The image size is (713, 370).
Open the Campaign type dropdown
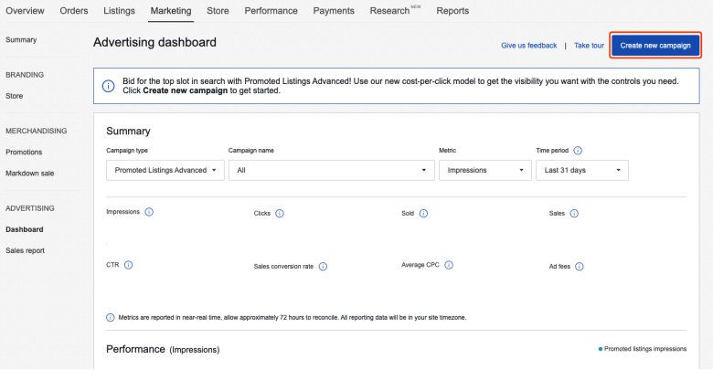point(165,170)
